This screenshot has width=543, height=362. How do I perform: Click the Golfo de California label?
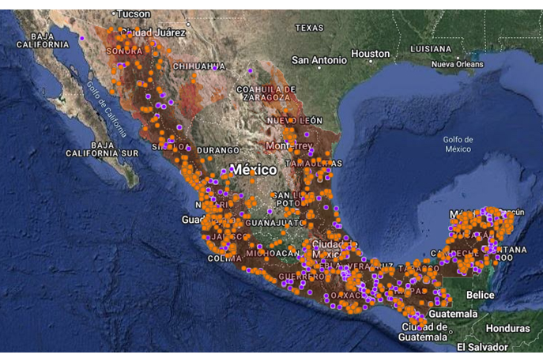[x=107, y=109]
